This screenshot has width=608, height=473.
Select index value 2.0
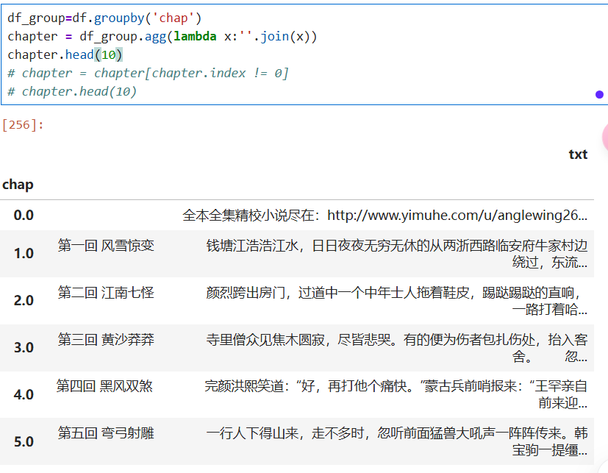click(x=24, y=301)
